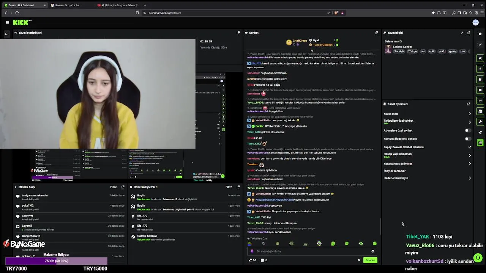Open emoji picker in message box

372,251
